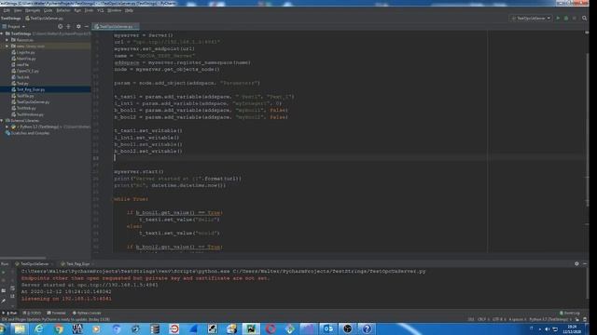Select Scratches and Consoles node
597x335 pixels.
click(27, 133)
